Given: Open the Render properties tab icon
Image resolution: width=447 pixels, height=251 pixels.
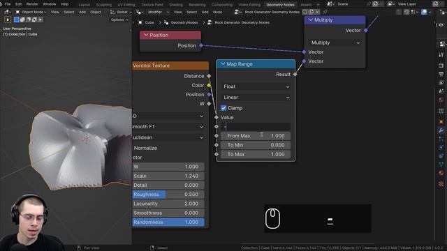Looking at the screenshot, I should [441, 66].
